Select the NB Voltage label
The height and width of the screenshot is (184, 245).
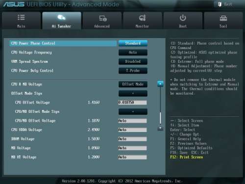[21, 148]
